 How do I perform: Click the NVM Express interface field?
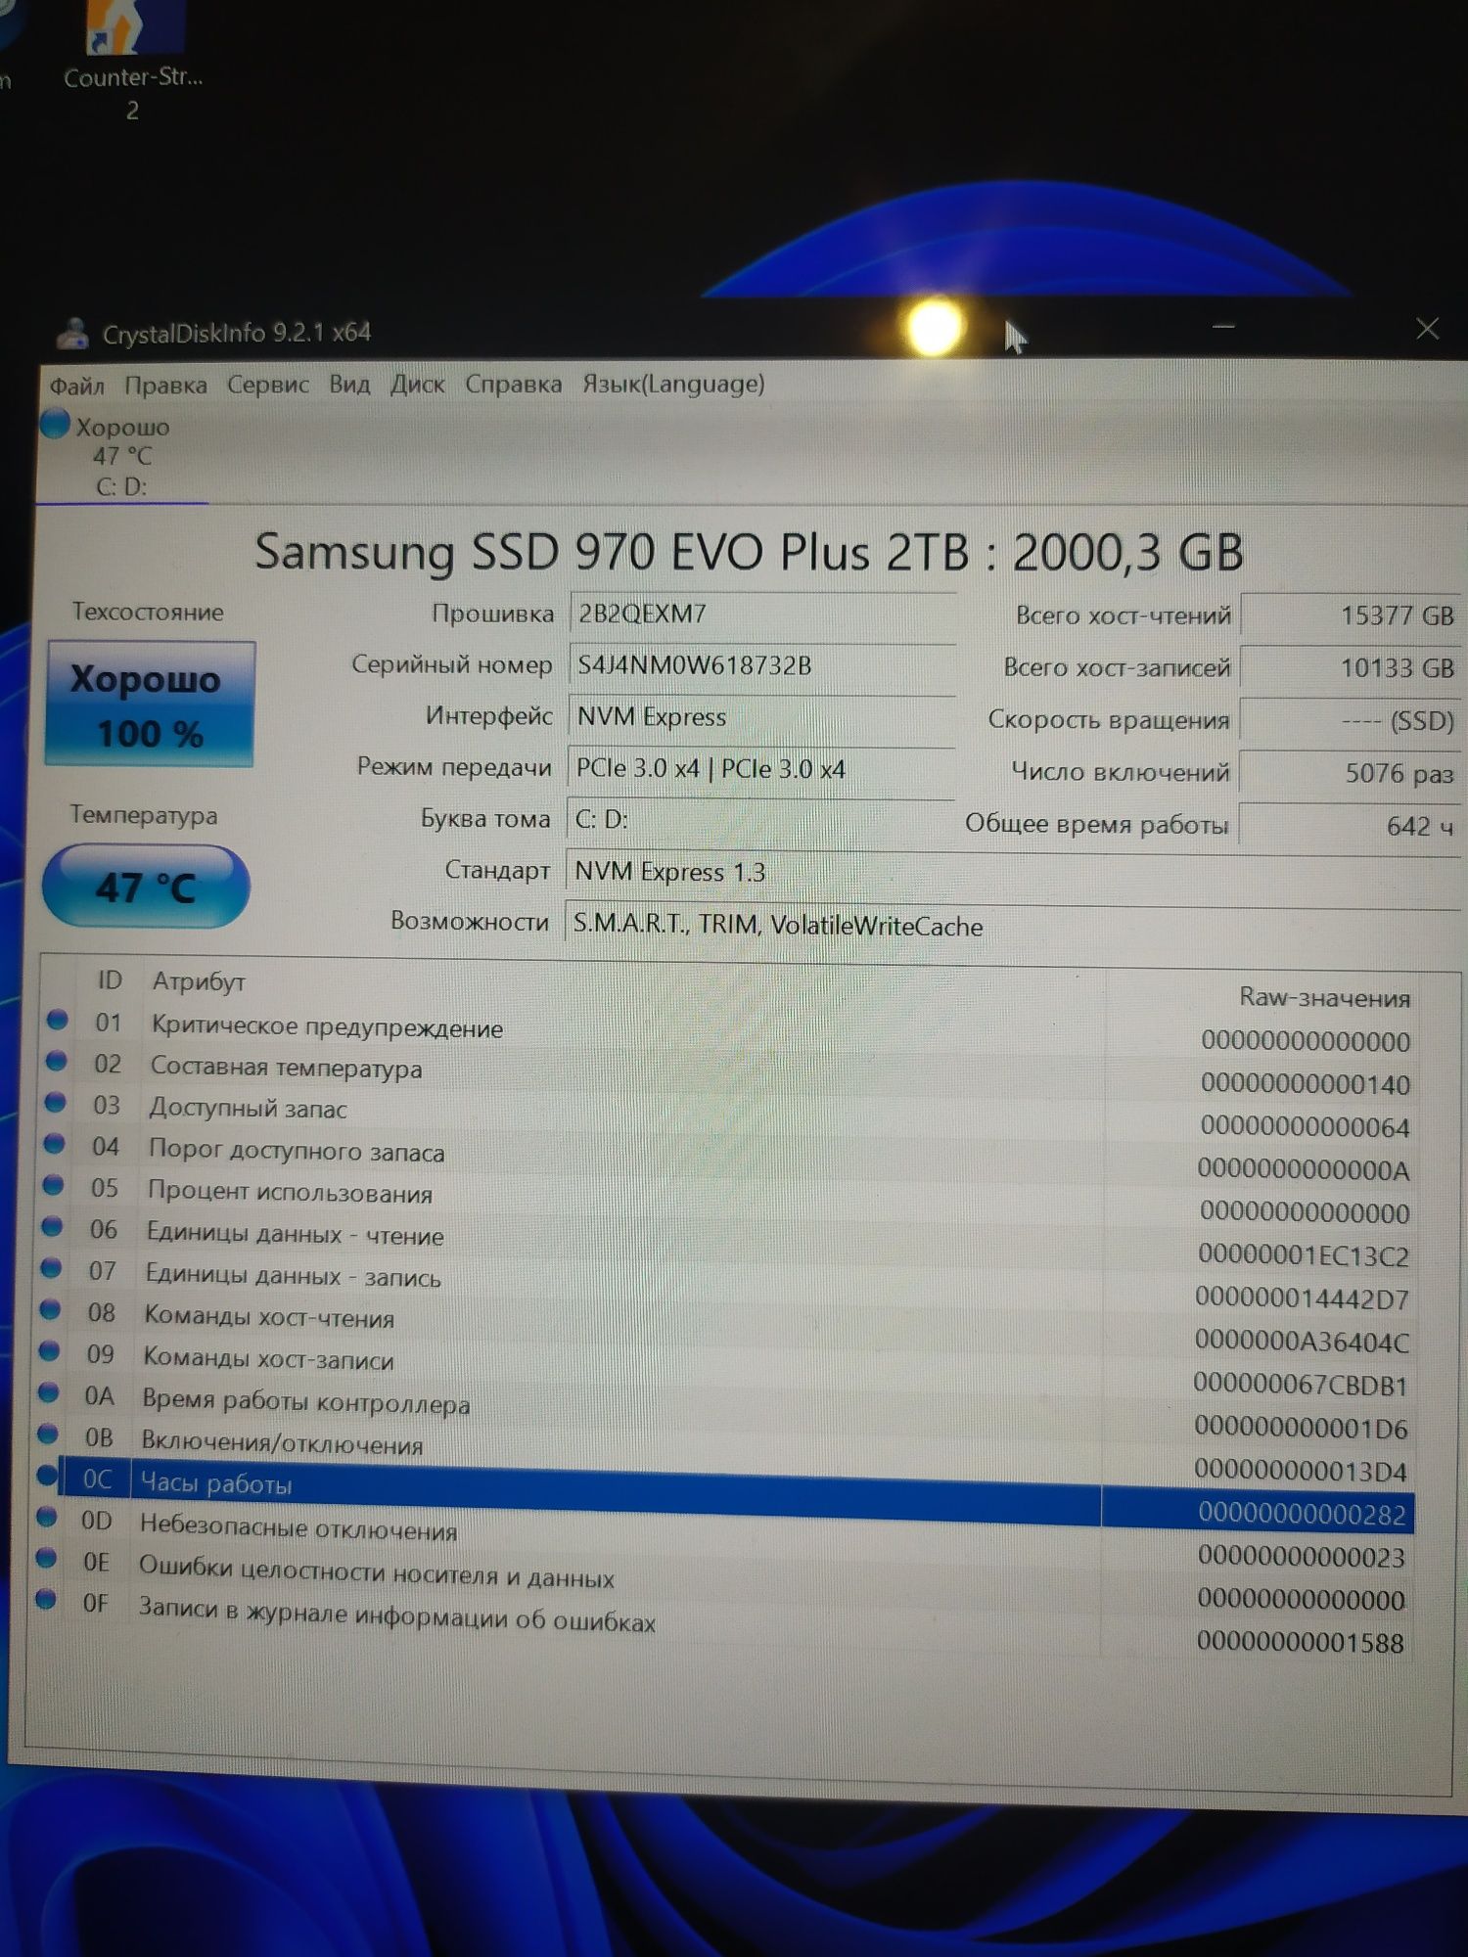pos(761,717)
